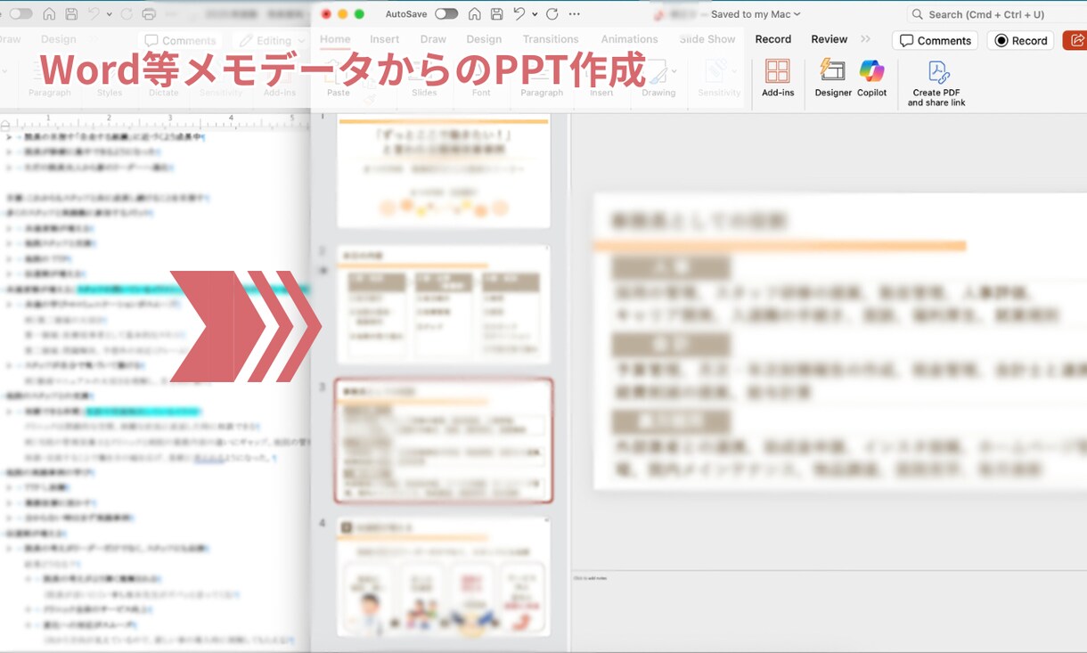Open the Slide Show tab
This screenshot has width=1087, height=653.
pos(707,39)
